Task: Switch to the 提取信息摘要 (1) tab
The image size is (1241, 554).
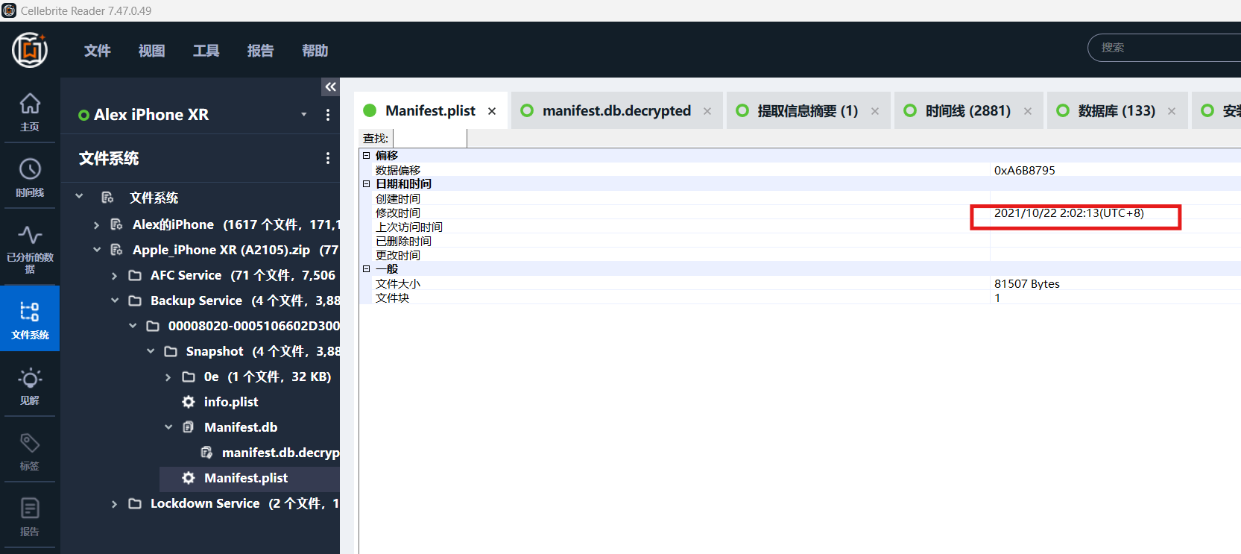Action: 807,111
